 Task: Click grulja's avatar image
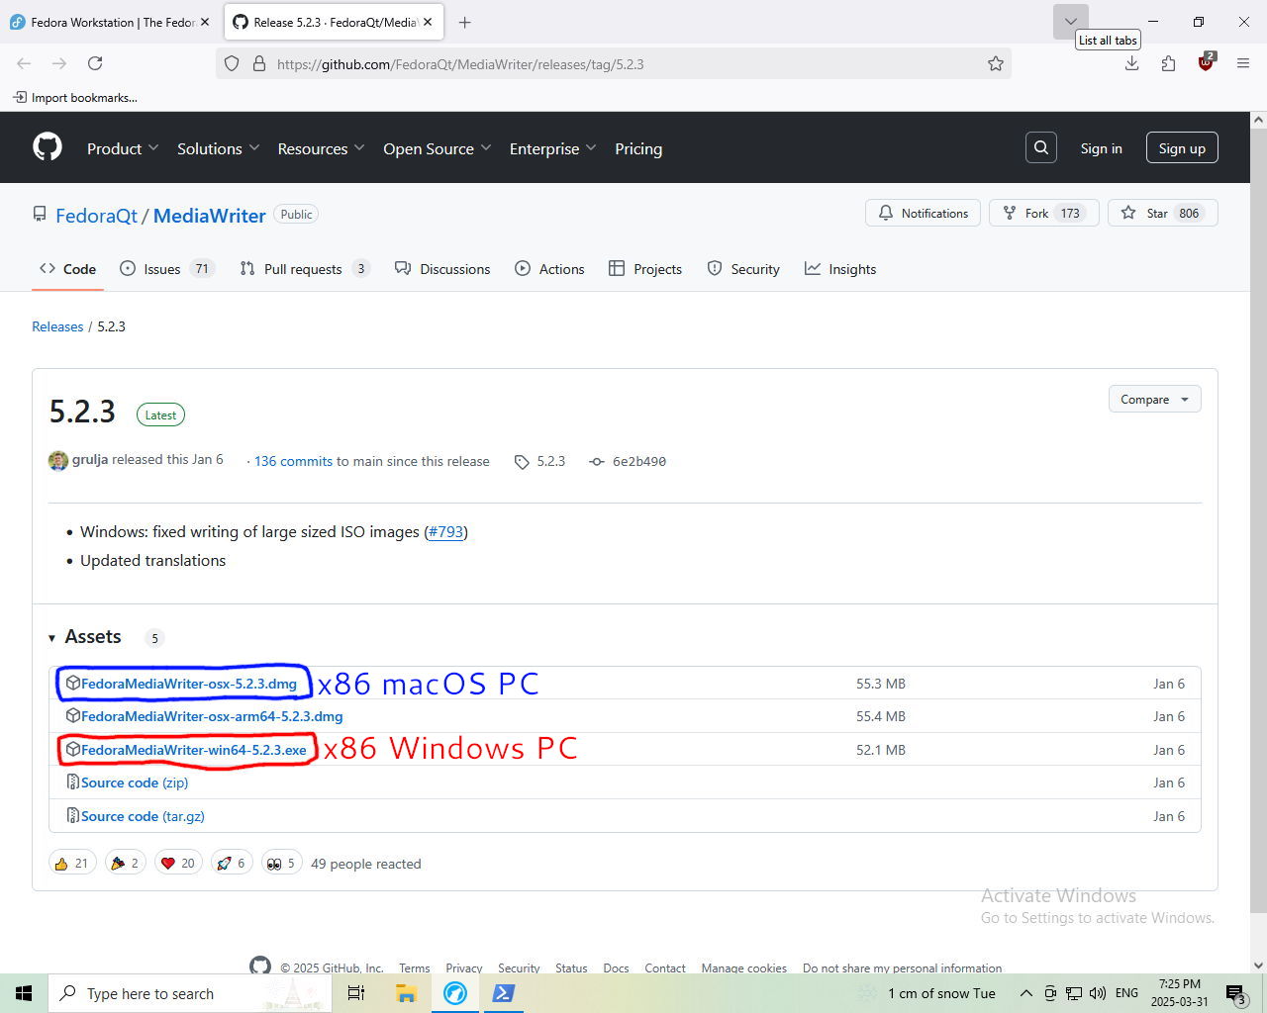(x=58, y=461)
